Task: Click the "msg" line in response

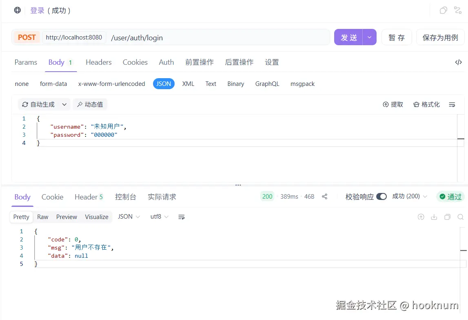Action: tap(81, 247)
